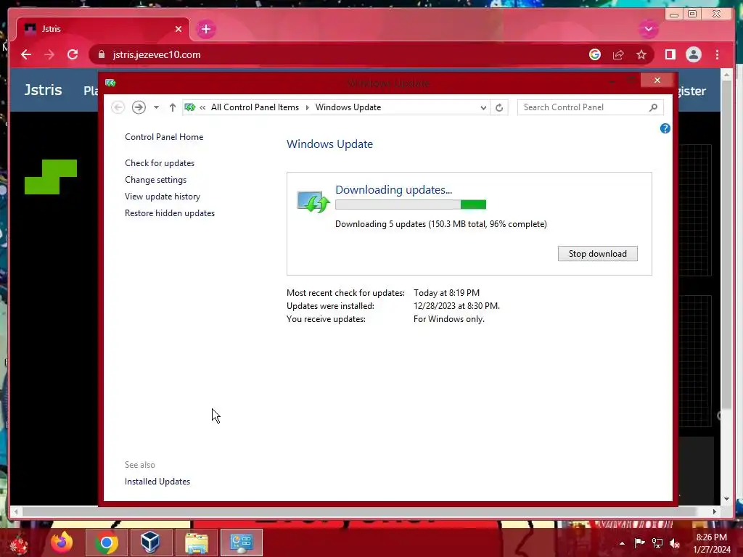Click the network tray icon

point(657,543)
